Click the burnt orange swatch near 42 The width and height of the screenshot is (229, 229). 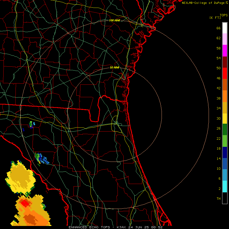tap(225, 85)
